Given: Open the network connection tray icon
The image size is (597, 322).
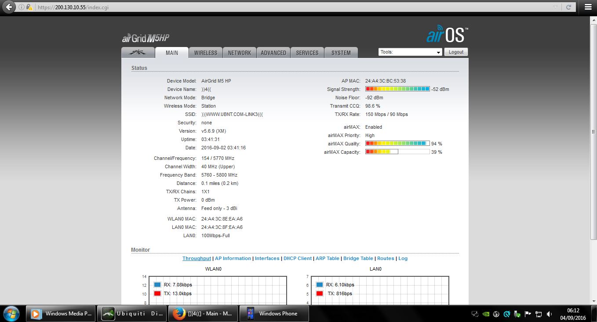Looking at the screenshot, I should pos(539,314).
